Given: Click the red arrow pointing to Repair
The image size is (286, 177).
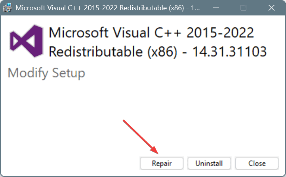Looking at the screenshot, I should pyautogui.click(x=141, y=137).
